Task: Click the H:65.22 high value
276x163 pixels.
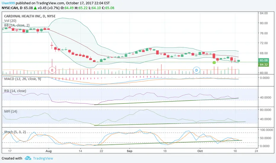Action: pos(81,8)
